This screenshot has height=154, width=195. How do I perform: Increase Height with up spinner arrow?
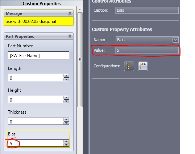point(66,98)
